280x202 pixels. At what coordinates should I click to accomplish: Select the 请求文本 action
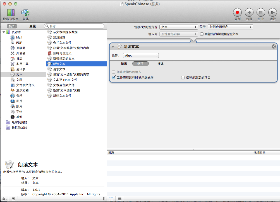tap(76, 69)
